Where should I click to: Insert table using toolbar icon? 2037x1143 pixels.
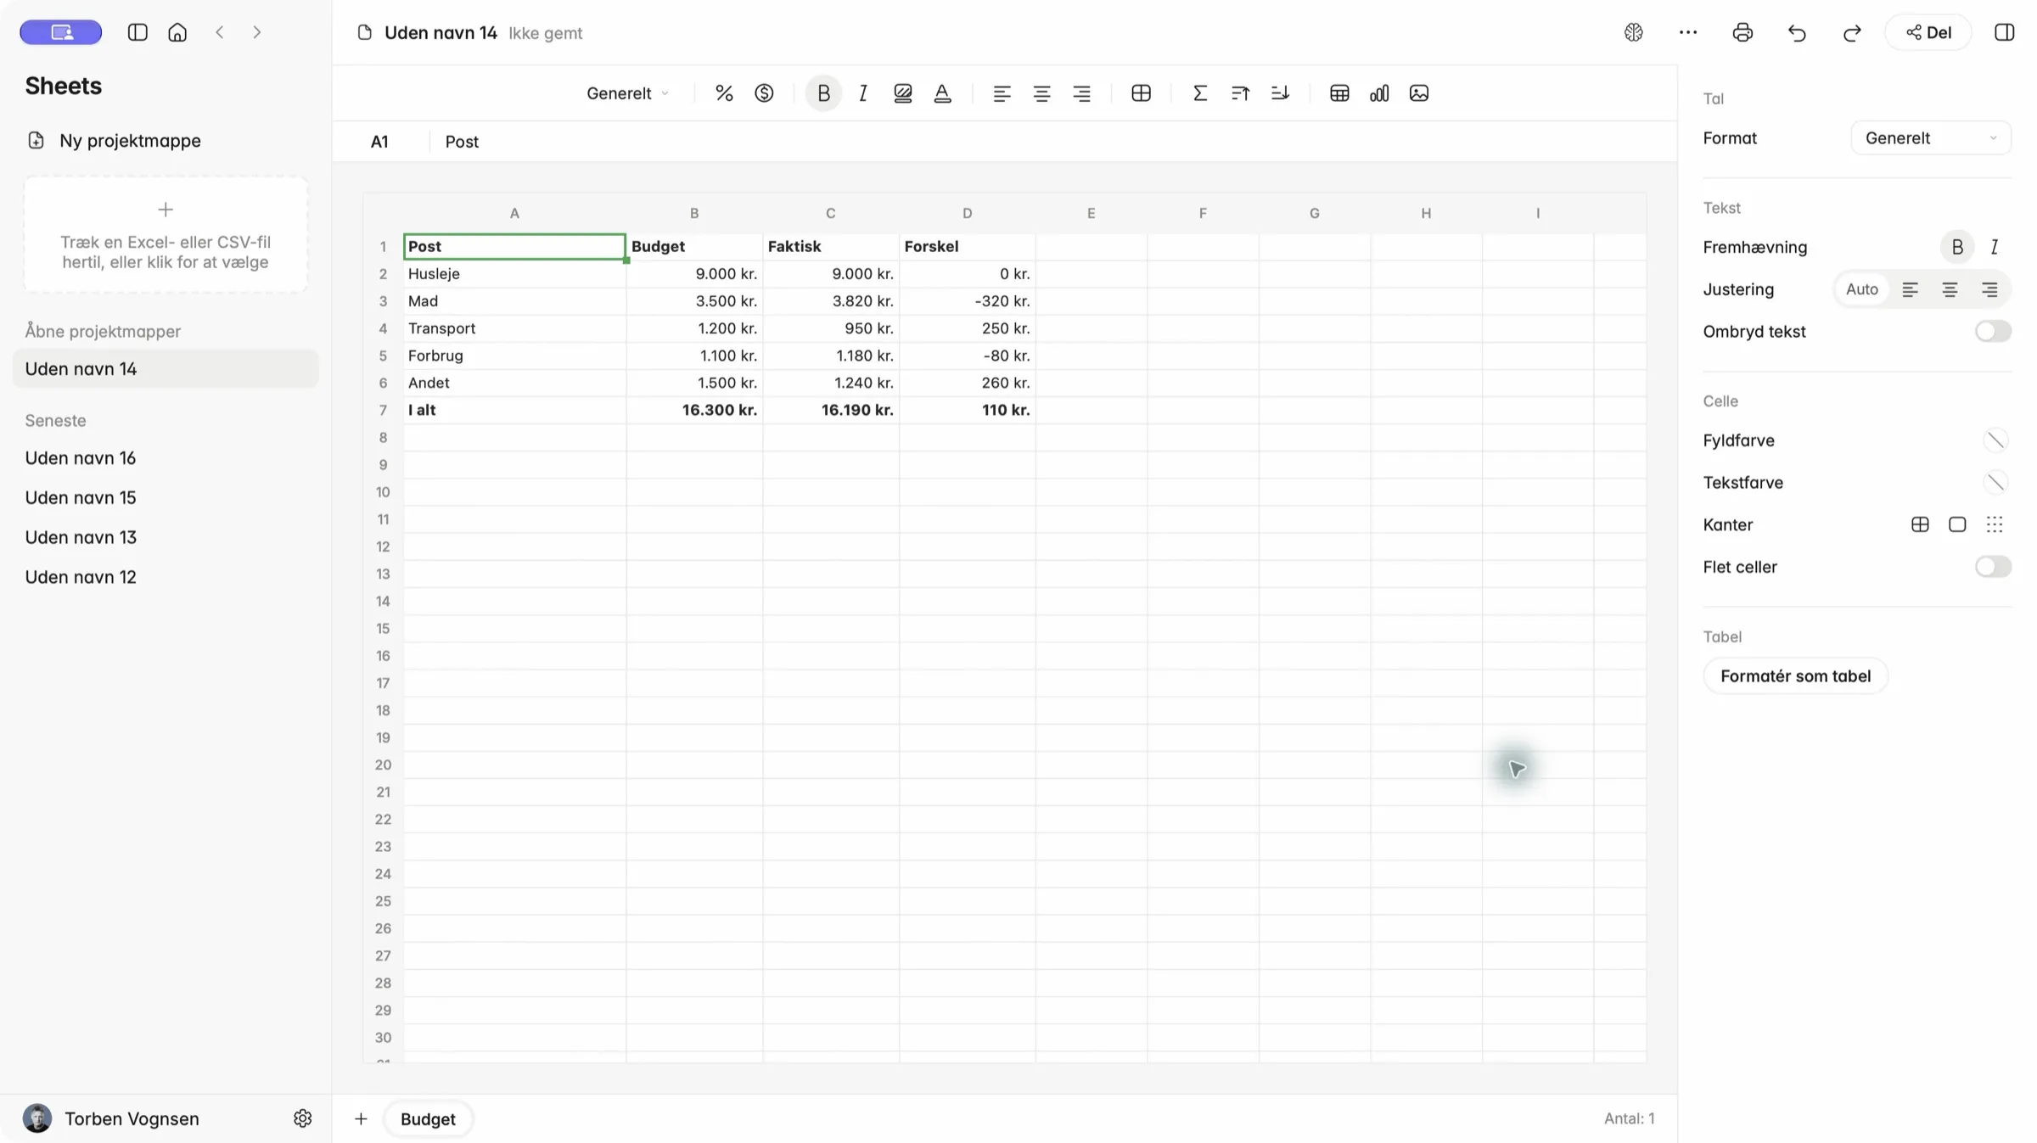point(1339,93)
